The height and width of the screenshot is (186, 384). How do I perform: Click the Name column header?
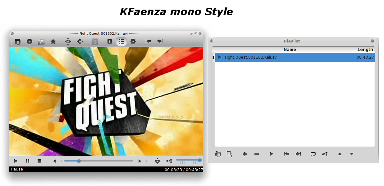290,50
